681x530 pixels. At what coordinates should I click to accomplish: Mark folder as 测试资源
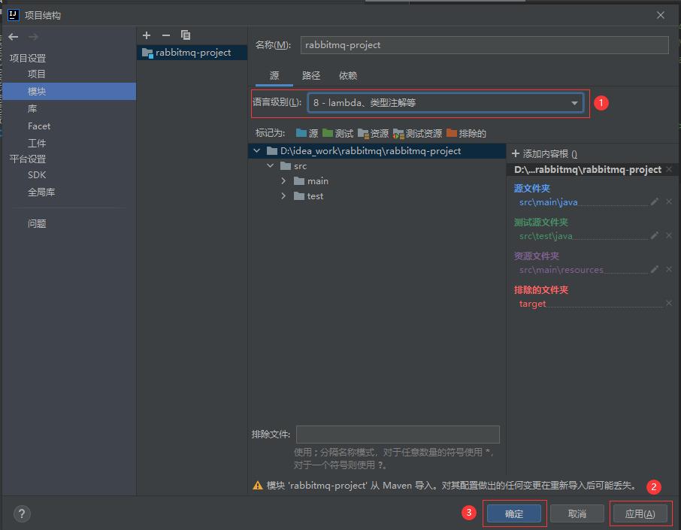pos(417,133)
